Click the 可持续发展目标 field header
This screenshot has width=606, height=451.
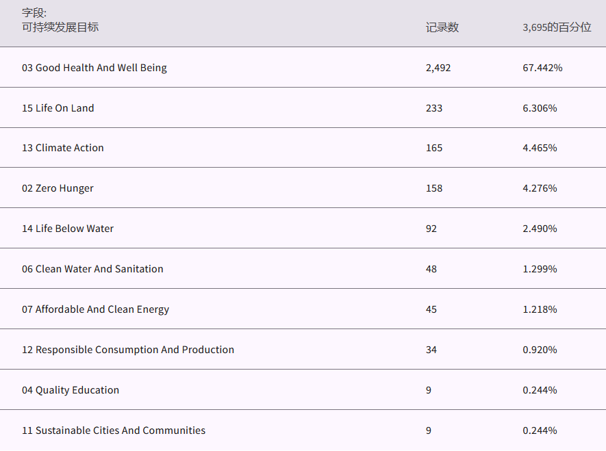(x=60, y=27)
